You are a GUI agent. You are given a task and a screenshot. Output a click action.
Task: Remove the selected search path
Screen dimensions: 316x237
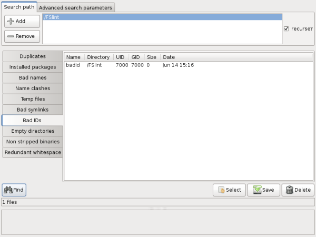click(22, 36)
